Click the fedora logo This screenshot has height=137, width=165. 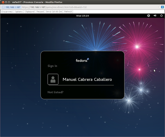(x=82, y=60)
